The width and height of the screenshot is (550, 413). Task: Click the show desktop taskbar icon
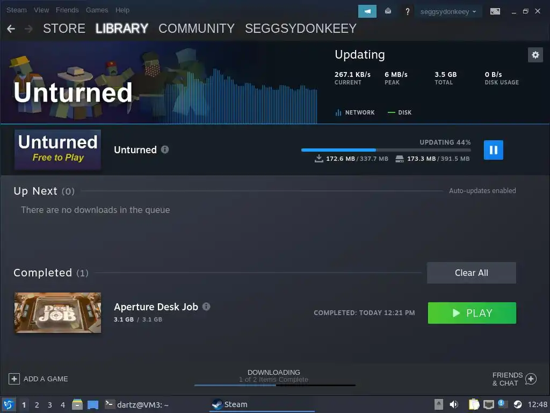pos(93,405)
